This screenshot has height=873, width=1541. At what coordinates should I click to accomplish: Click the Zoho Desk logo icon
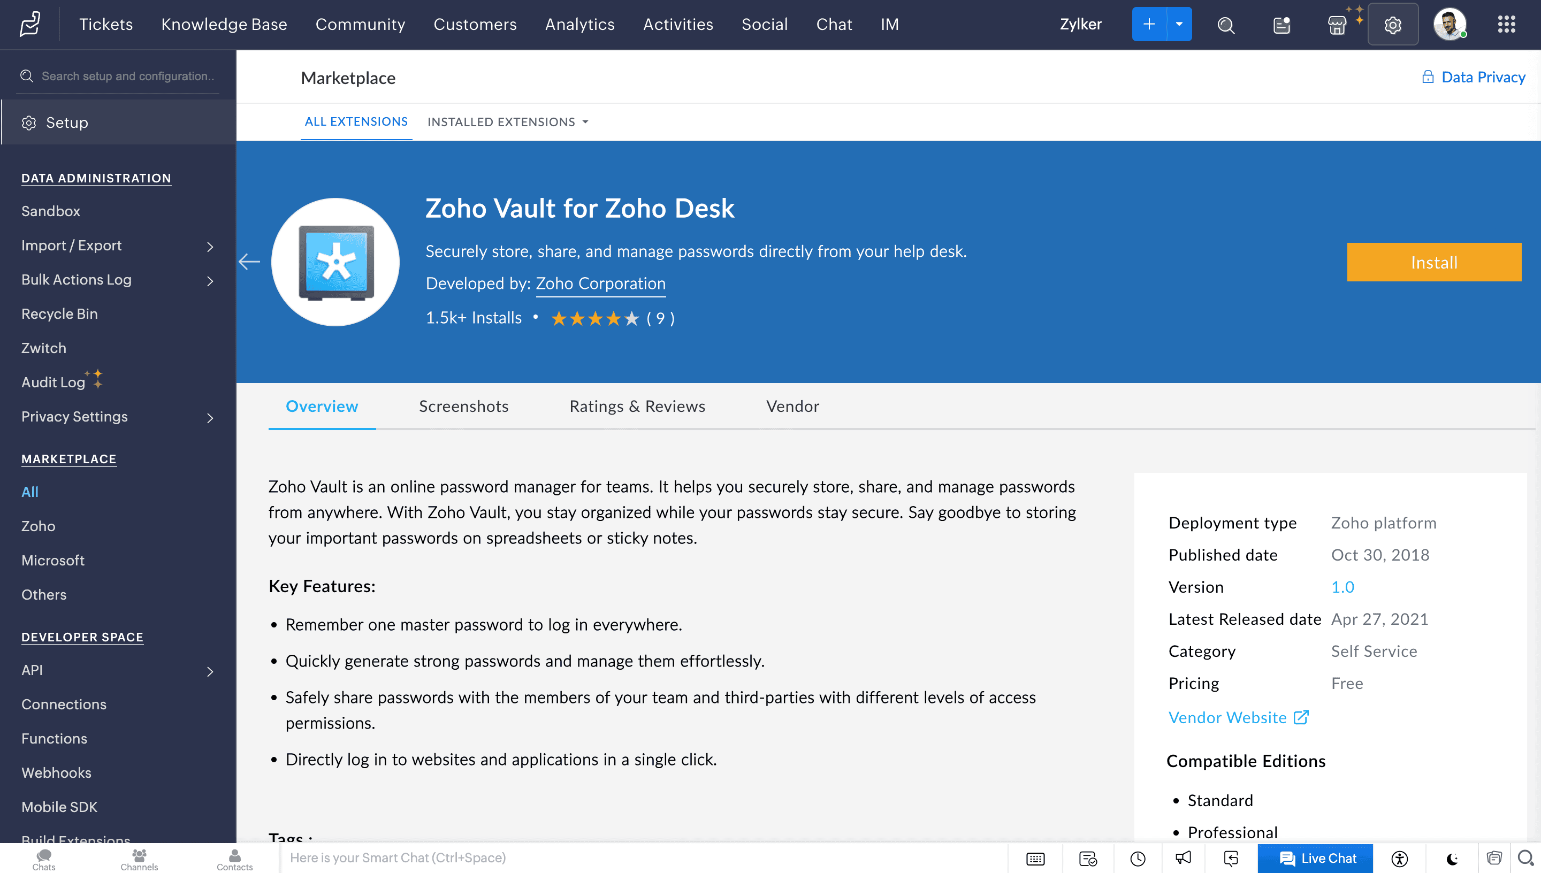[30, 24]
